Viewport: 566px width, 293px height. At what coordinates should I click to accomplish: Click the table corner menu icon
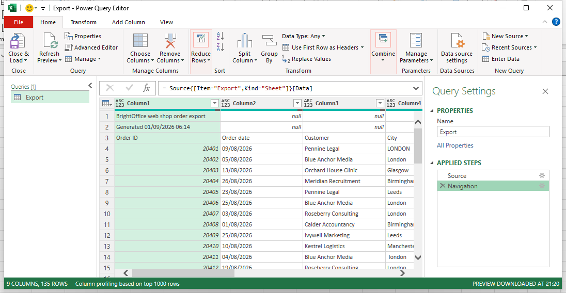click(106, 104)
